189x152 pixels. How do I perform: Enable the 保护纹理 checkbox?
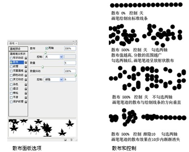coord(11,102)
